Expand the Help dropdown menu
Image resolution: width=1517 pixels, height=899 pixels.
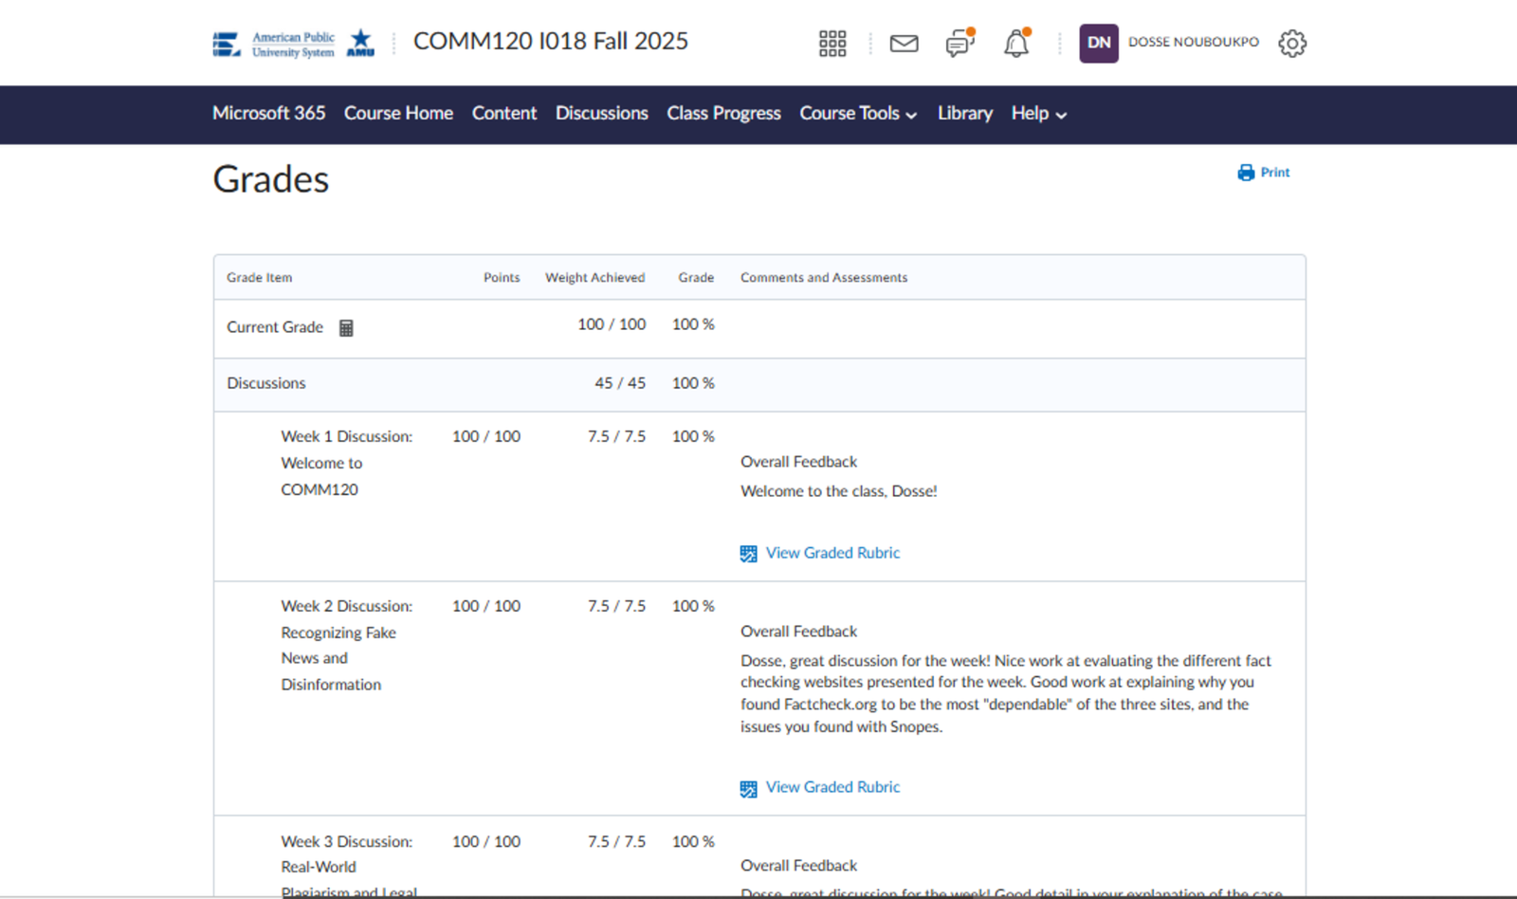pos(1039,114)
